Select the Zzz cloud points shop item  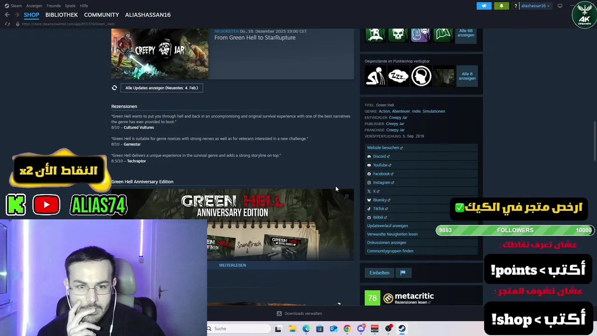click(x=398, y=76)
